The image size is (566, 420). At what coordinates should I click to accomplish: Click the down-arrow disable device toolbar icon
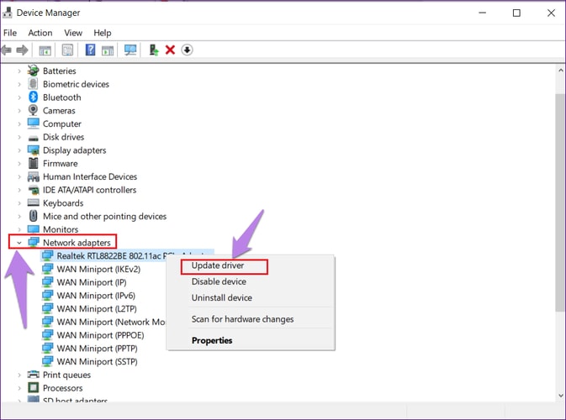[x=187, y=50]
